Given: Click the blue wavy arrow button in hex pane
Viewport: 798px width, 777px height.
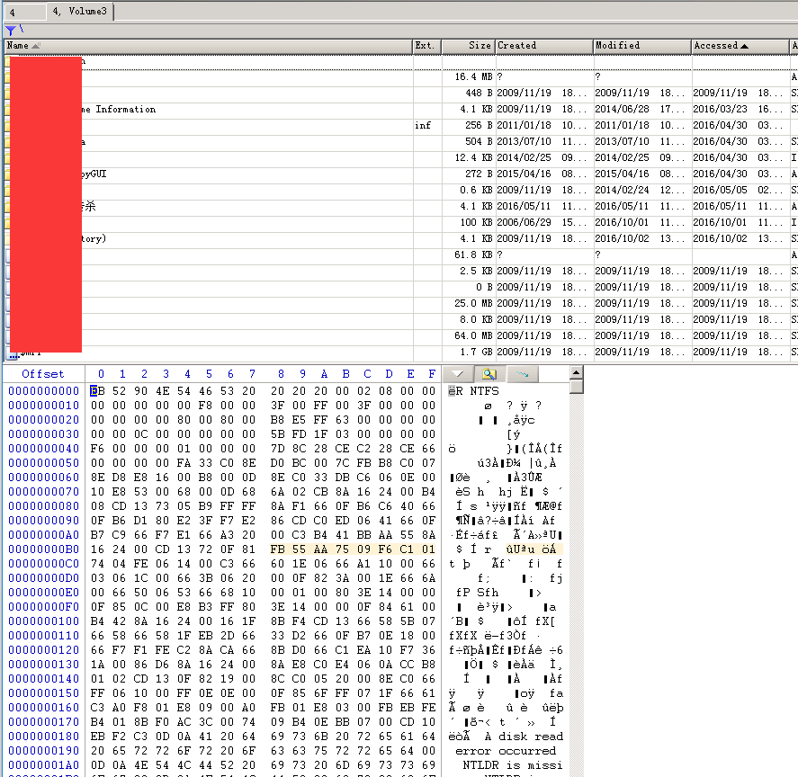Looking at the screenshot, I should pyautogui.click(x=522, y=374).
